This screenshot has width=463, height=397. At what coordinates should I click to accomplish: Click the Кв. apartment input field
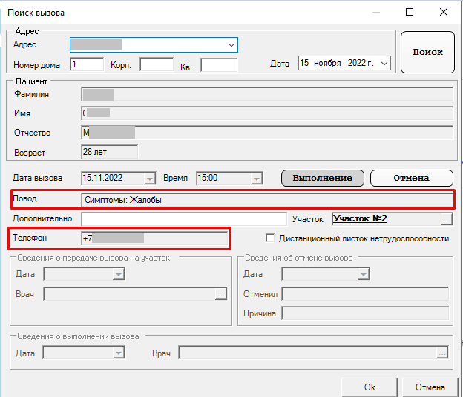(218, 65)
